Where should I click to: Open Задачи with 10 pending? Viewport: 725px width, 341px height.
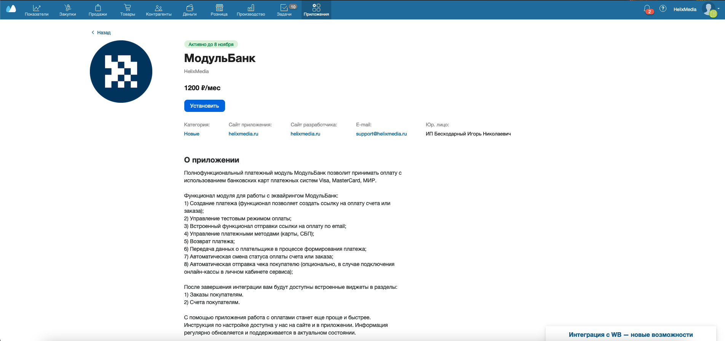click(284, 10)
